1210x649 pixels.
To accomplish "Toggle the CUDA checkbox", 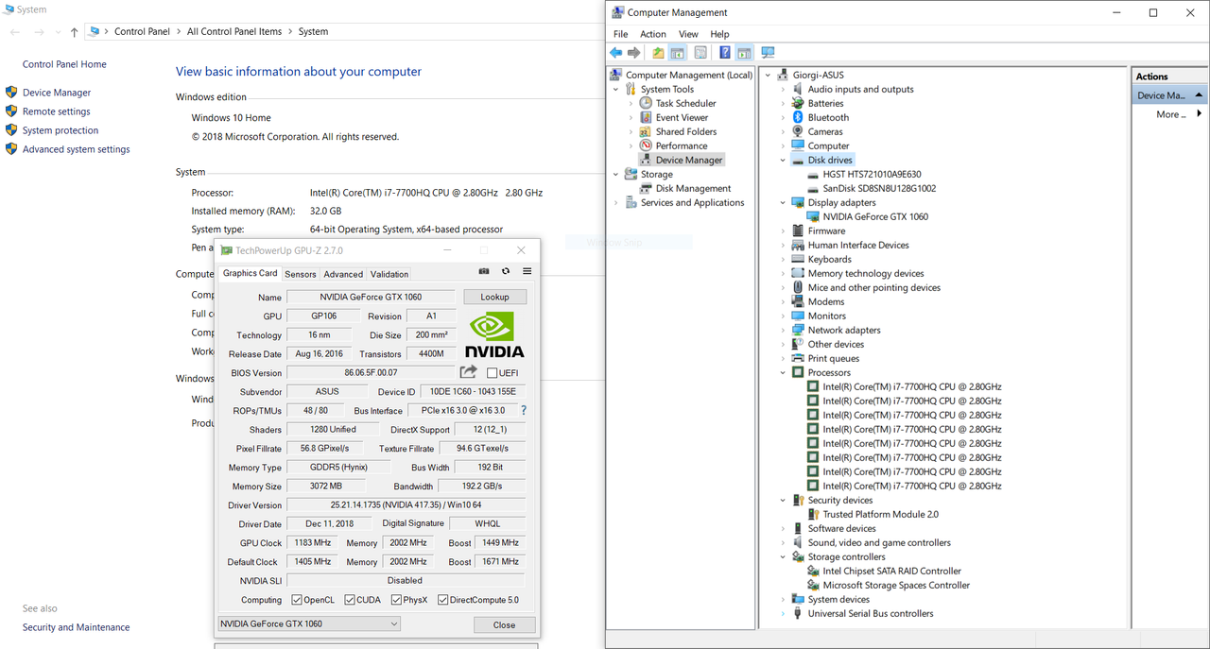I will (x=350, y=600).
